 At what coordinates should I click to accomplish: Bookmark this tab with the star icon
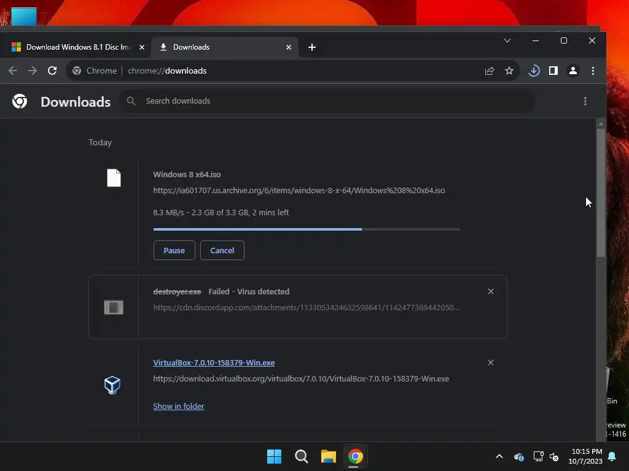(x=509, y=71)
